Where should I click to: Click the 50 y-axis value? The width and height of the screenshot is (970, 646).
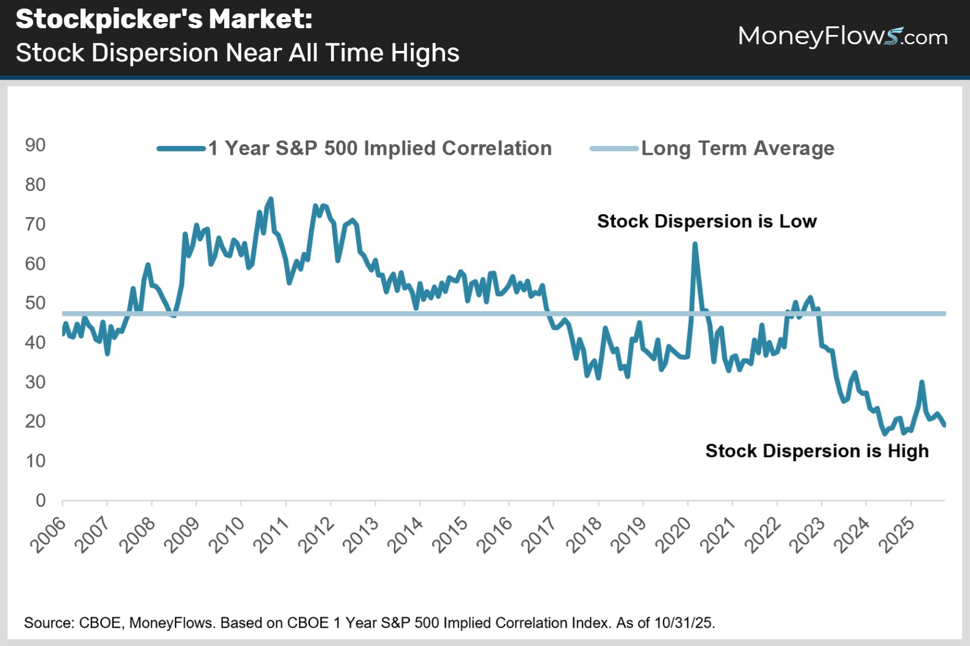tap(36, 303)
